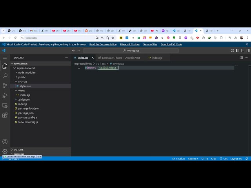The height and width of the screenshot is (188, 251).
Task: Click the notifications bell in status bar
Action: point(247,159)
